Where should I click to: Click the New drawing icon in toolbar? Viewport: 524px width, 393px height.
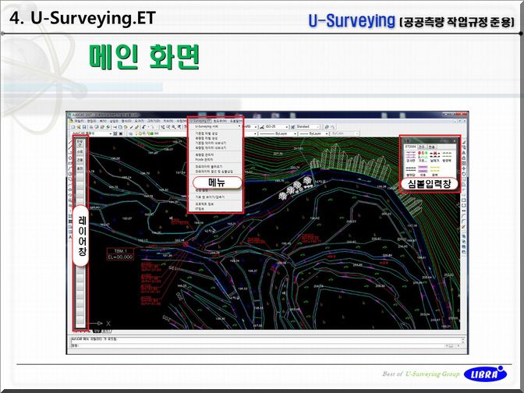[x=73, y=127]
